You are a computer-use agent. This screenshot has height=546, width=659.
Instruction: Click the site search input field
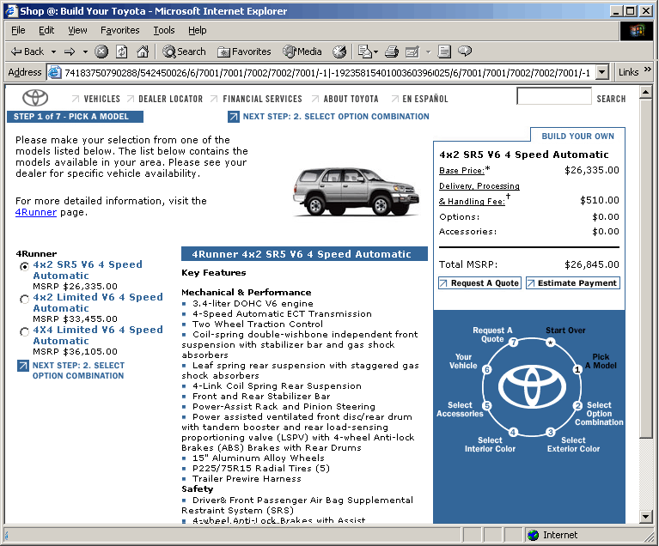554,96
